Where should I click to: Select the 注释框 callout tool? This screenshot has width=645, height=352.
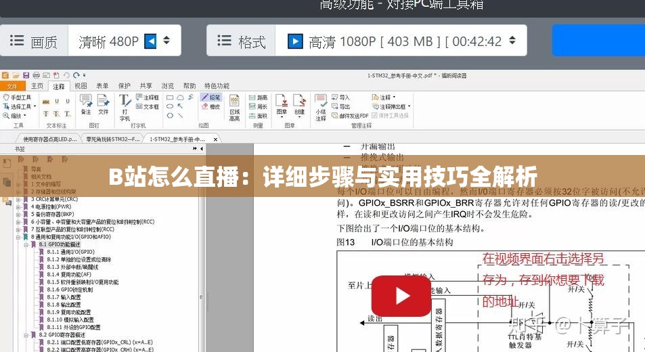[148, 97]
